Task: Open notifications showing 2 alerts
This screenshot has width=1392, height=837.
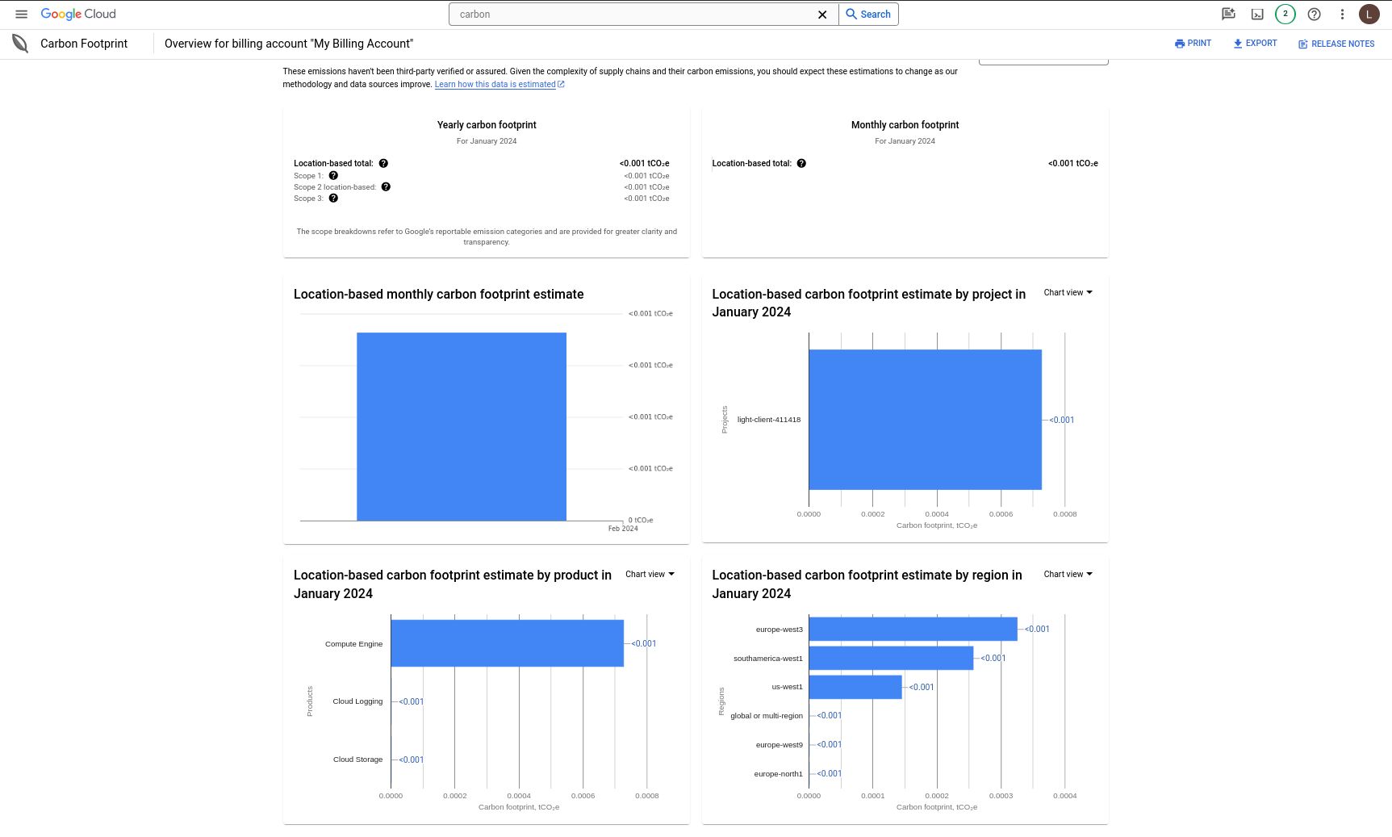Action: coord(1285,14)
